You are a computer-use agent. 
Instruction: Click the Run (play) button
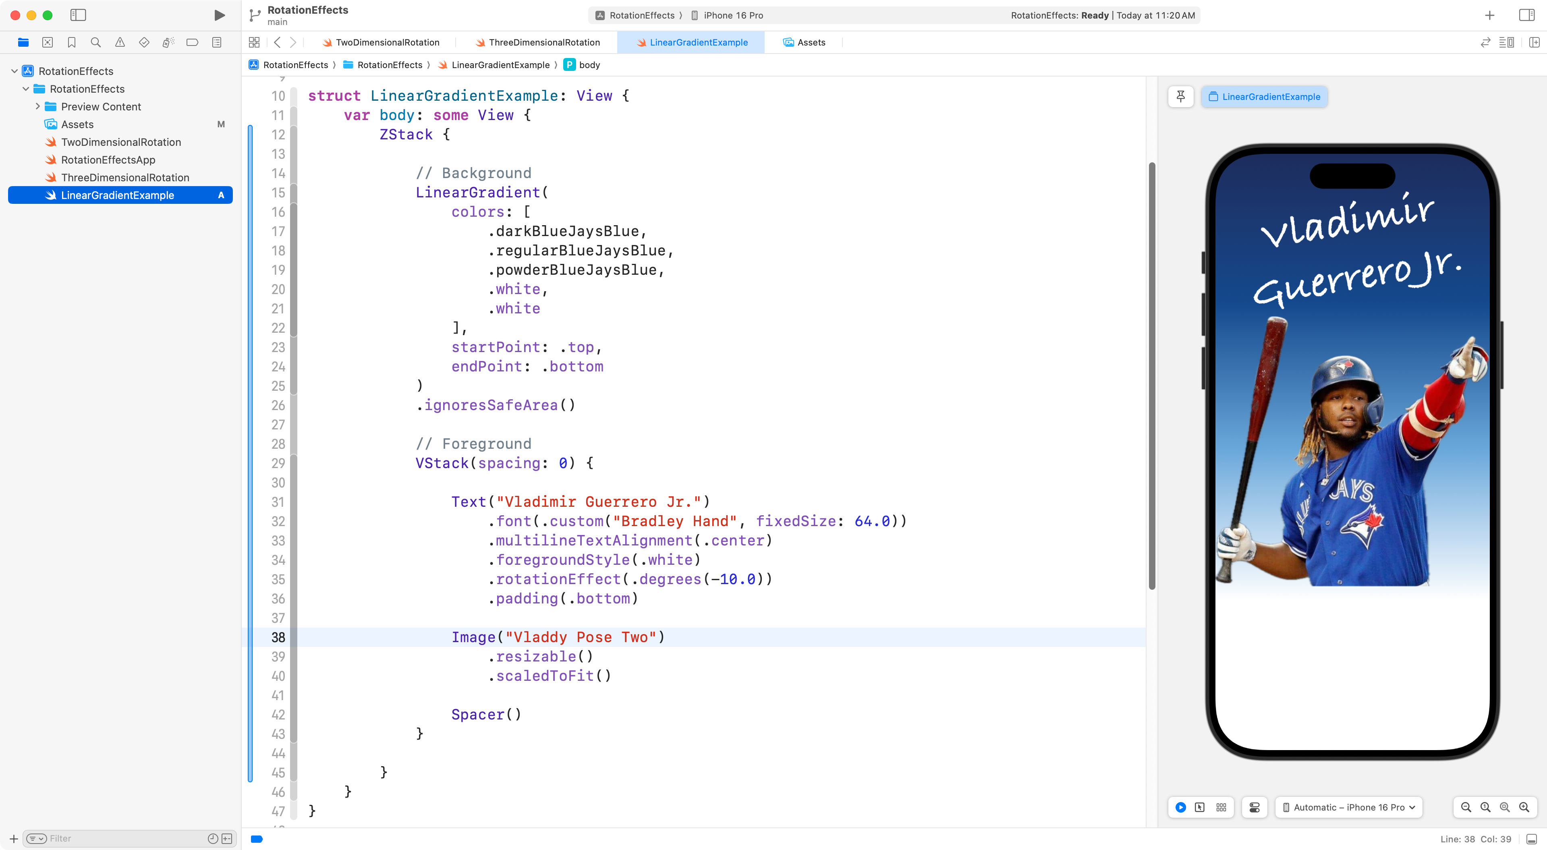tap(219, 16)
